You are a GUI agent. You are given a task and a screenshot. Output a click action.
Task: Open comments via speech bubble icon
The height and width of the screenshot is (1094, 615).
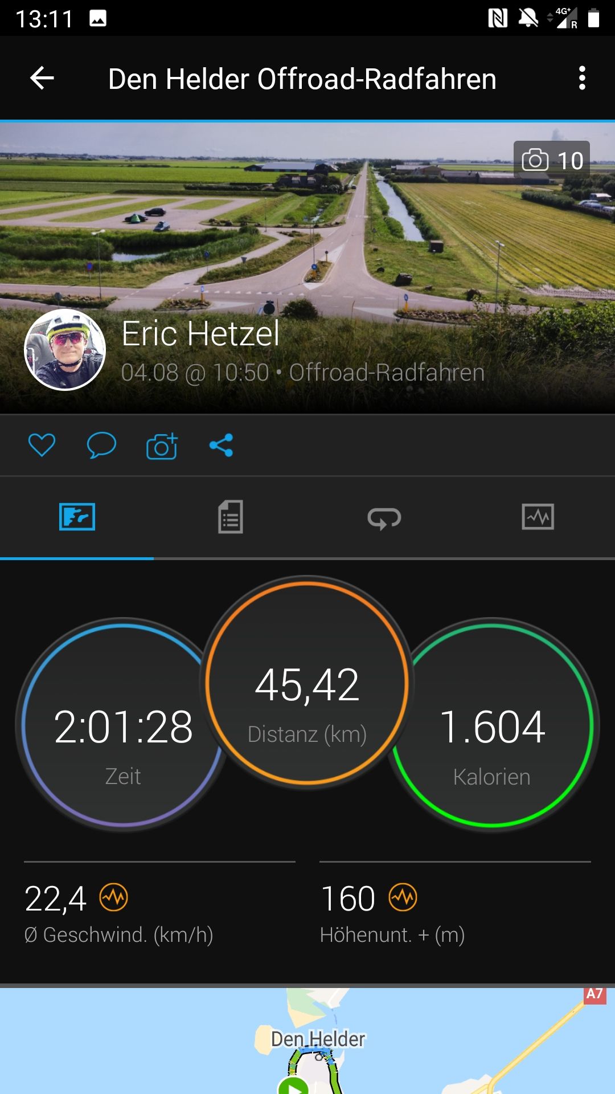coord(101,445)
